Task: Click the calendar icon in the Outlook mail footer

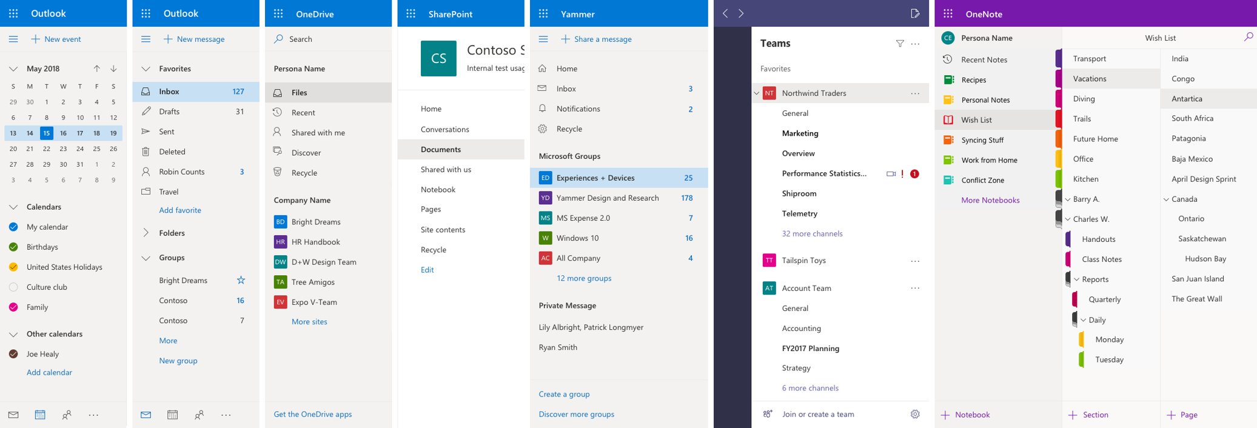Action: click(172, 415)
